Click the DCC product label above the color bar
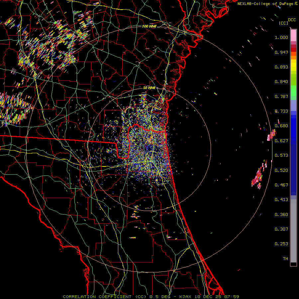The width and height of the screenshot is (299, 299). [x=292, y=20]
